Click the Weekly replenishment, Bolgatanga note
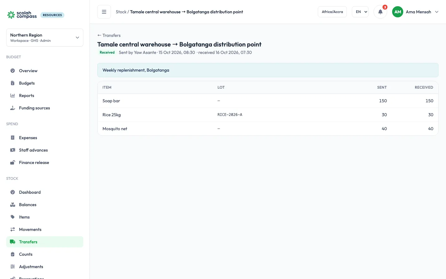Screen dimensions: 446x279 268,70
